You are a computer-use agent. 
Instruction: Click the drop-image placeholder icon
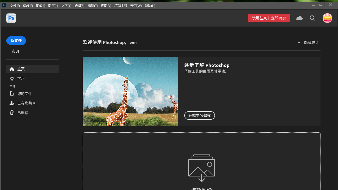tap(201, 168)
